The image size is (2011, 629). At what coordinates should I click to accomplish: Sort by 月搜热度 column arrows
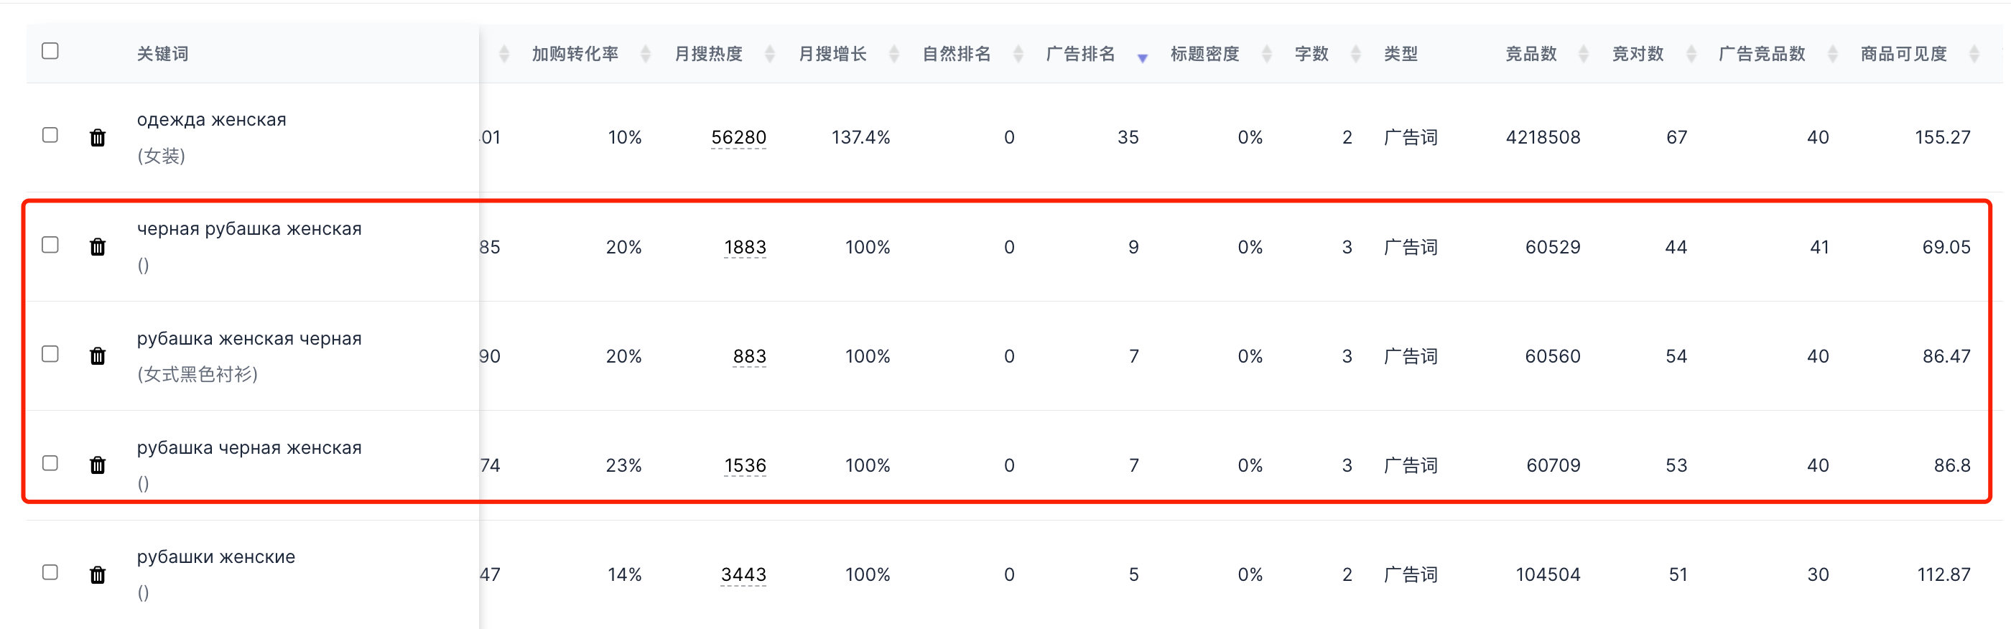click(770, 54)
